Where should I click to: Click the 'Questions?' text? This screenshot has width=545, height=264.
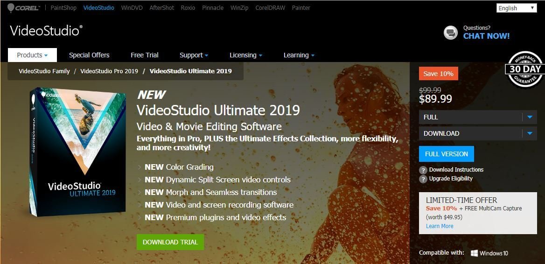pyautogui.click(x=476, y=28)
